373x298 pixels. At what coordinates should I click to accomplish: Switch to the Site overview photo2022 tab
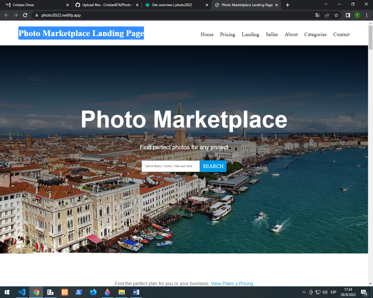coord(172,5)
